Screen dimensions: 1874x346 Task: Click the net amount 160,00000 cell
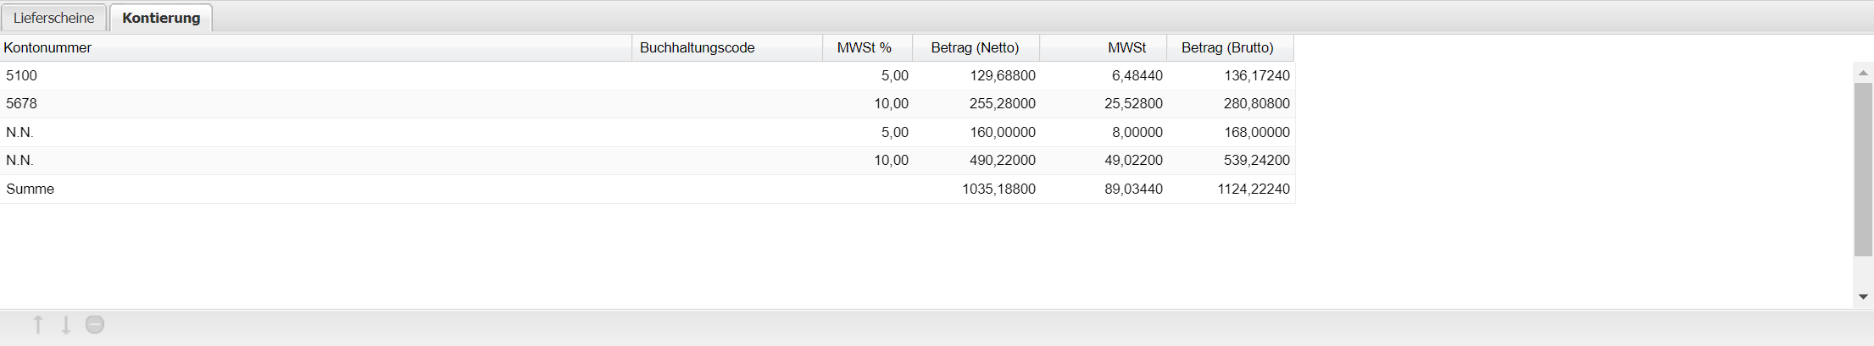[x=1002, y=132]
